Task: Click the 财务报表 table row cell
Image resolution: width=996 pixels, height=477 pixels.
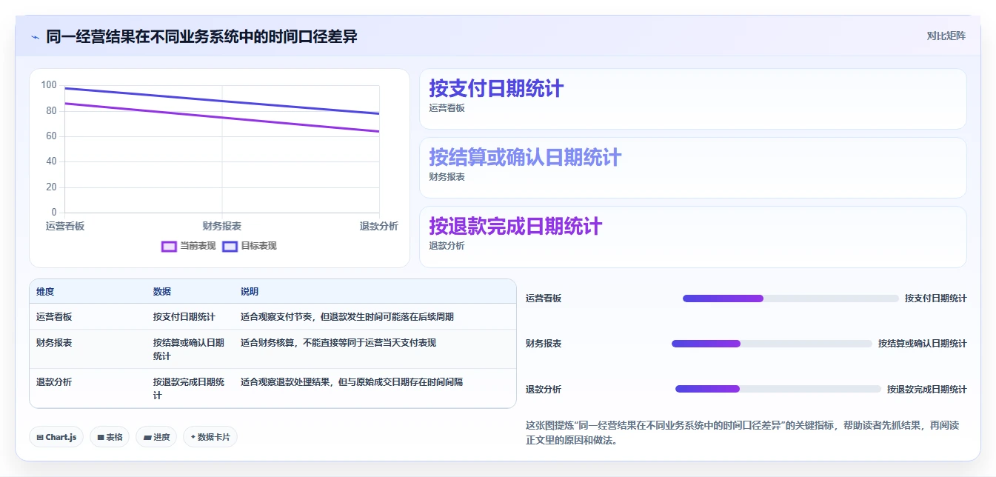Action: pyautogui.click(x=88, y=350)
